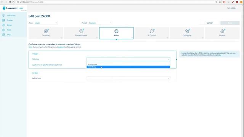
Task: Click the Tools sidebar icon
Action: click(3, 30)
